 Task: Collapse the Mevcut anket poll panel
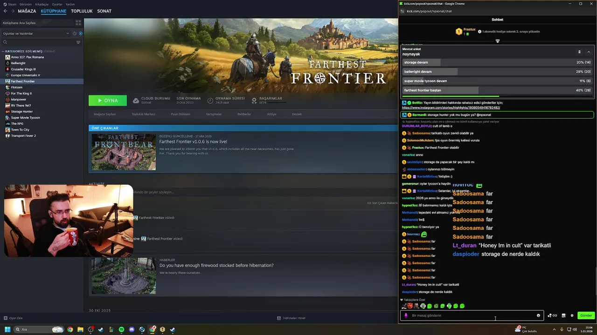click(x=589, y=52)
